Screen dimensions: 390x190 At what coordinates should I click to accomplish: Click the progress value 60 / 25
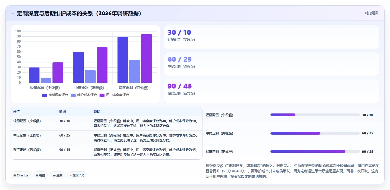click(x=367, y=133)
